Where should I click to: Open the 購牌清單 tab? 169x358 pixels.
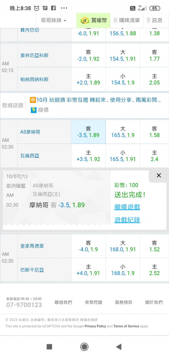click(x=127, y=20)
